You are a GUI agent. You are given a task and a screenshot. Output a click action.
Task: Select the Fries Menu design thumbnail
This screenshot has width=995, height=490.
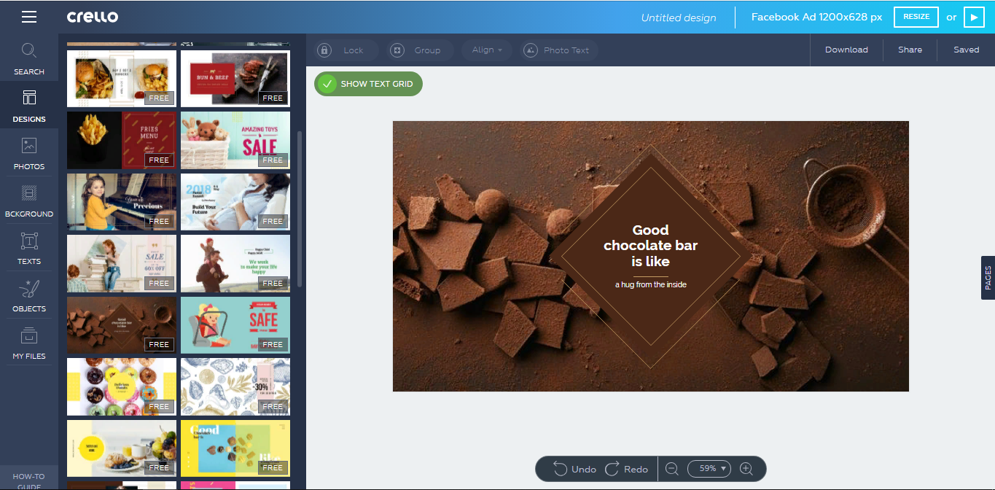point(122,140)
